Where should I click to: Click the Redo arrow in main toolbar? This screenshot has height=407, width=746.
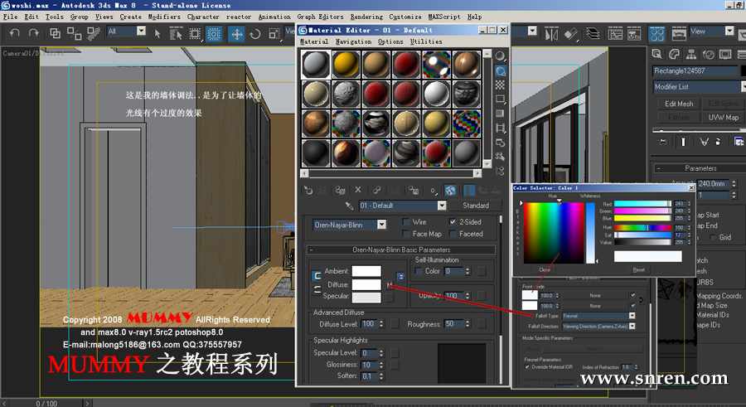click(33, 33)
